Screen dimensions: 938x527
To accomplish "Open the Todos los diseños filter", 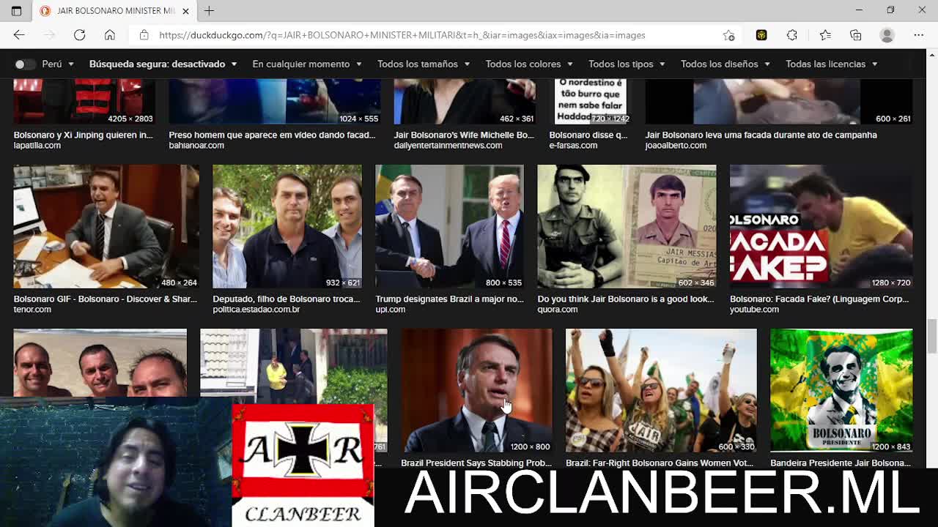I will click(725, 64).
